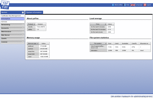Click the Product column sort arrow
This screenshot has width=153, height=98.
point(34,24)
